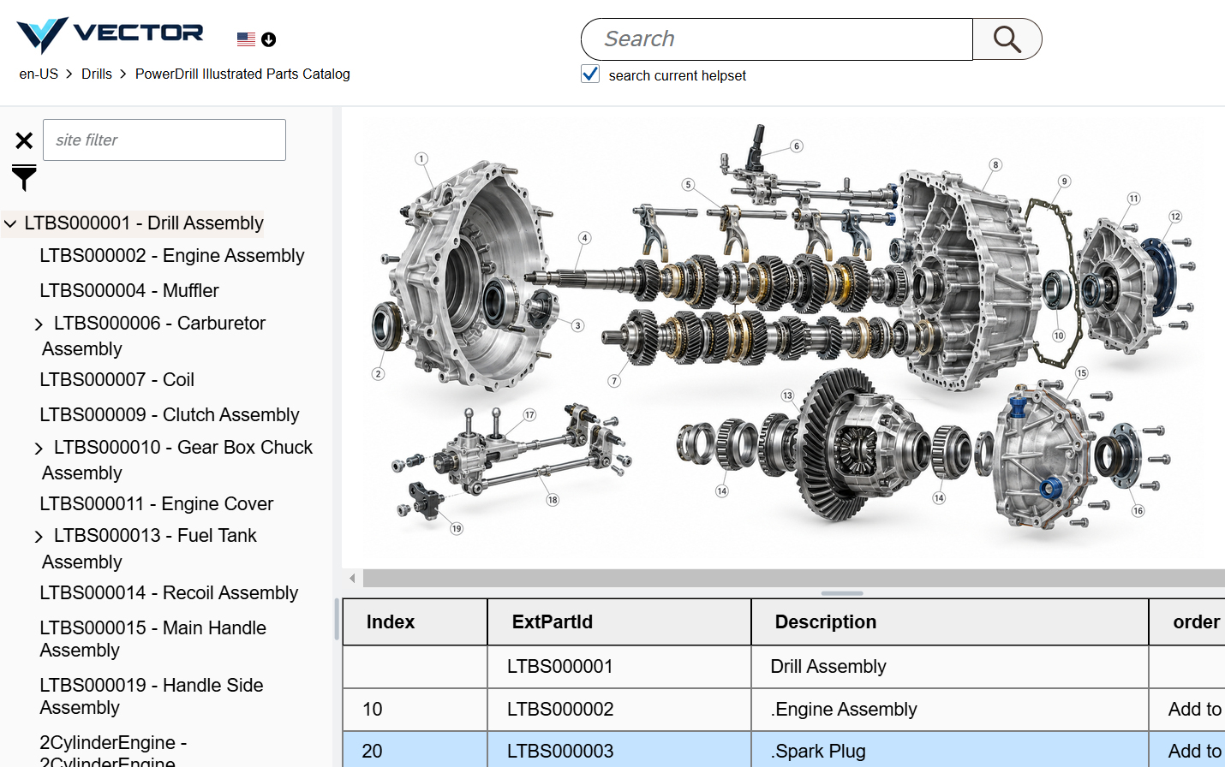Click Add to order for Spark Plug

(x=1196, y=752)
